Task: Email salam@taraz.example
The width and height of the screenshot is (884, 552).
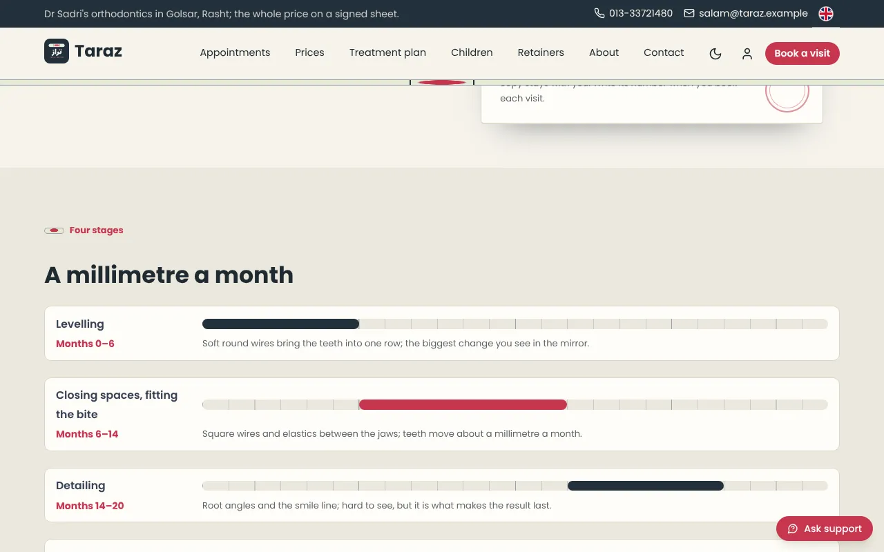Action: pos(753,13)
